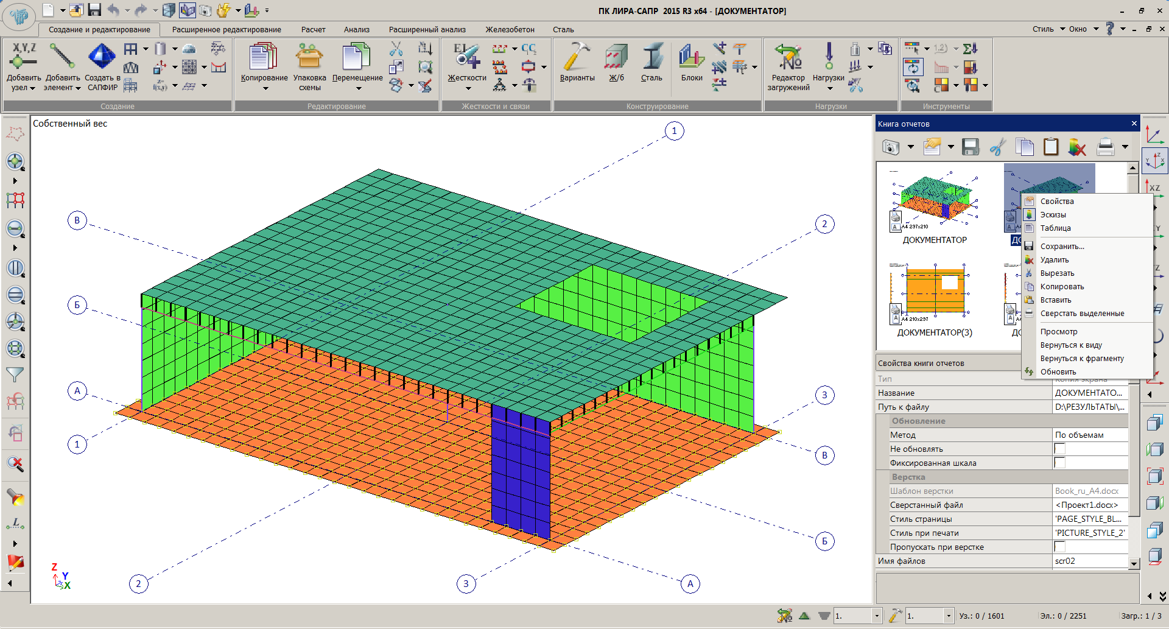Image resolution: width=1169 pixels, height=629 pixels.
Task: Click the print icon in report book toolbar
Action: pos(1105,147)
